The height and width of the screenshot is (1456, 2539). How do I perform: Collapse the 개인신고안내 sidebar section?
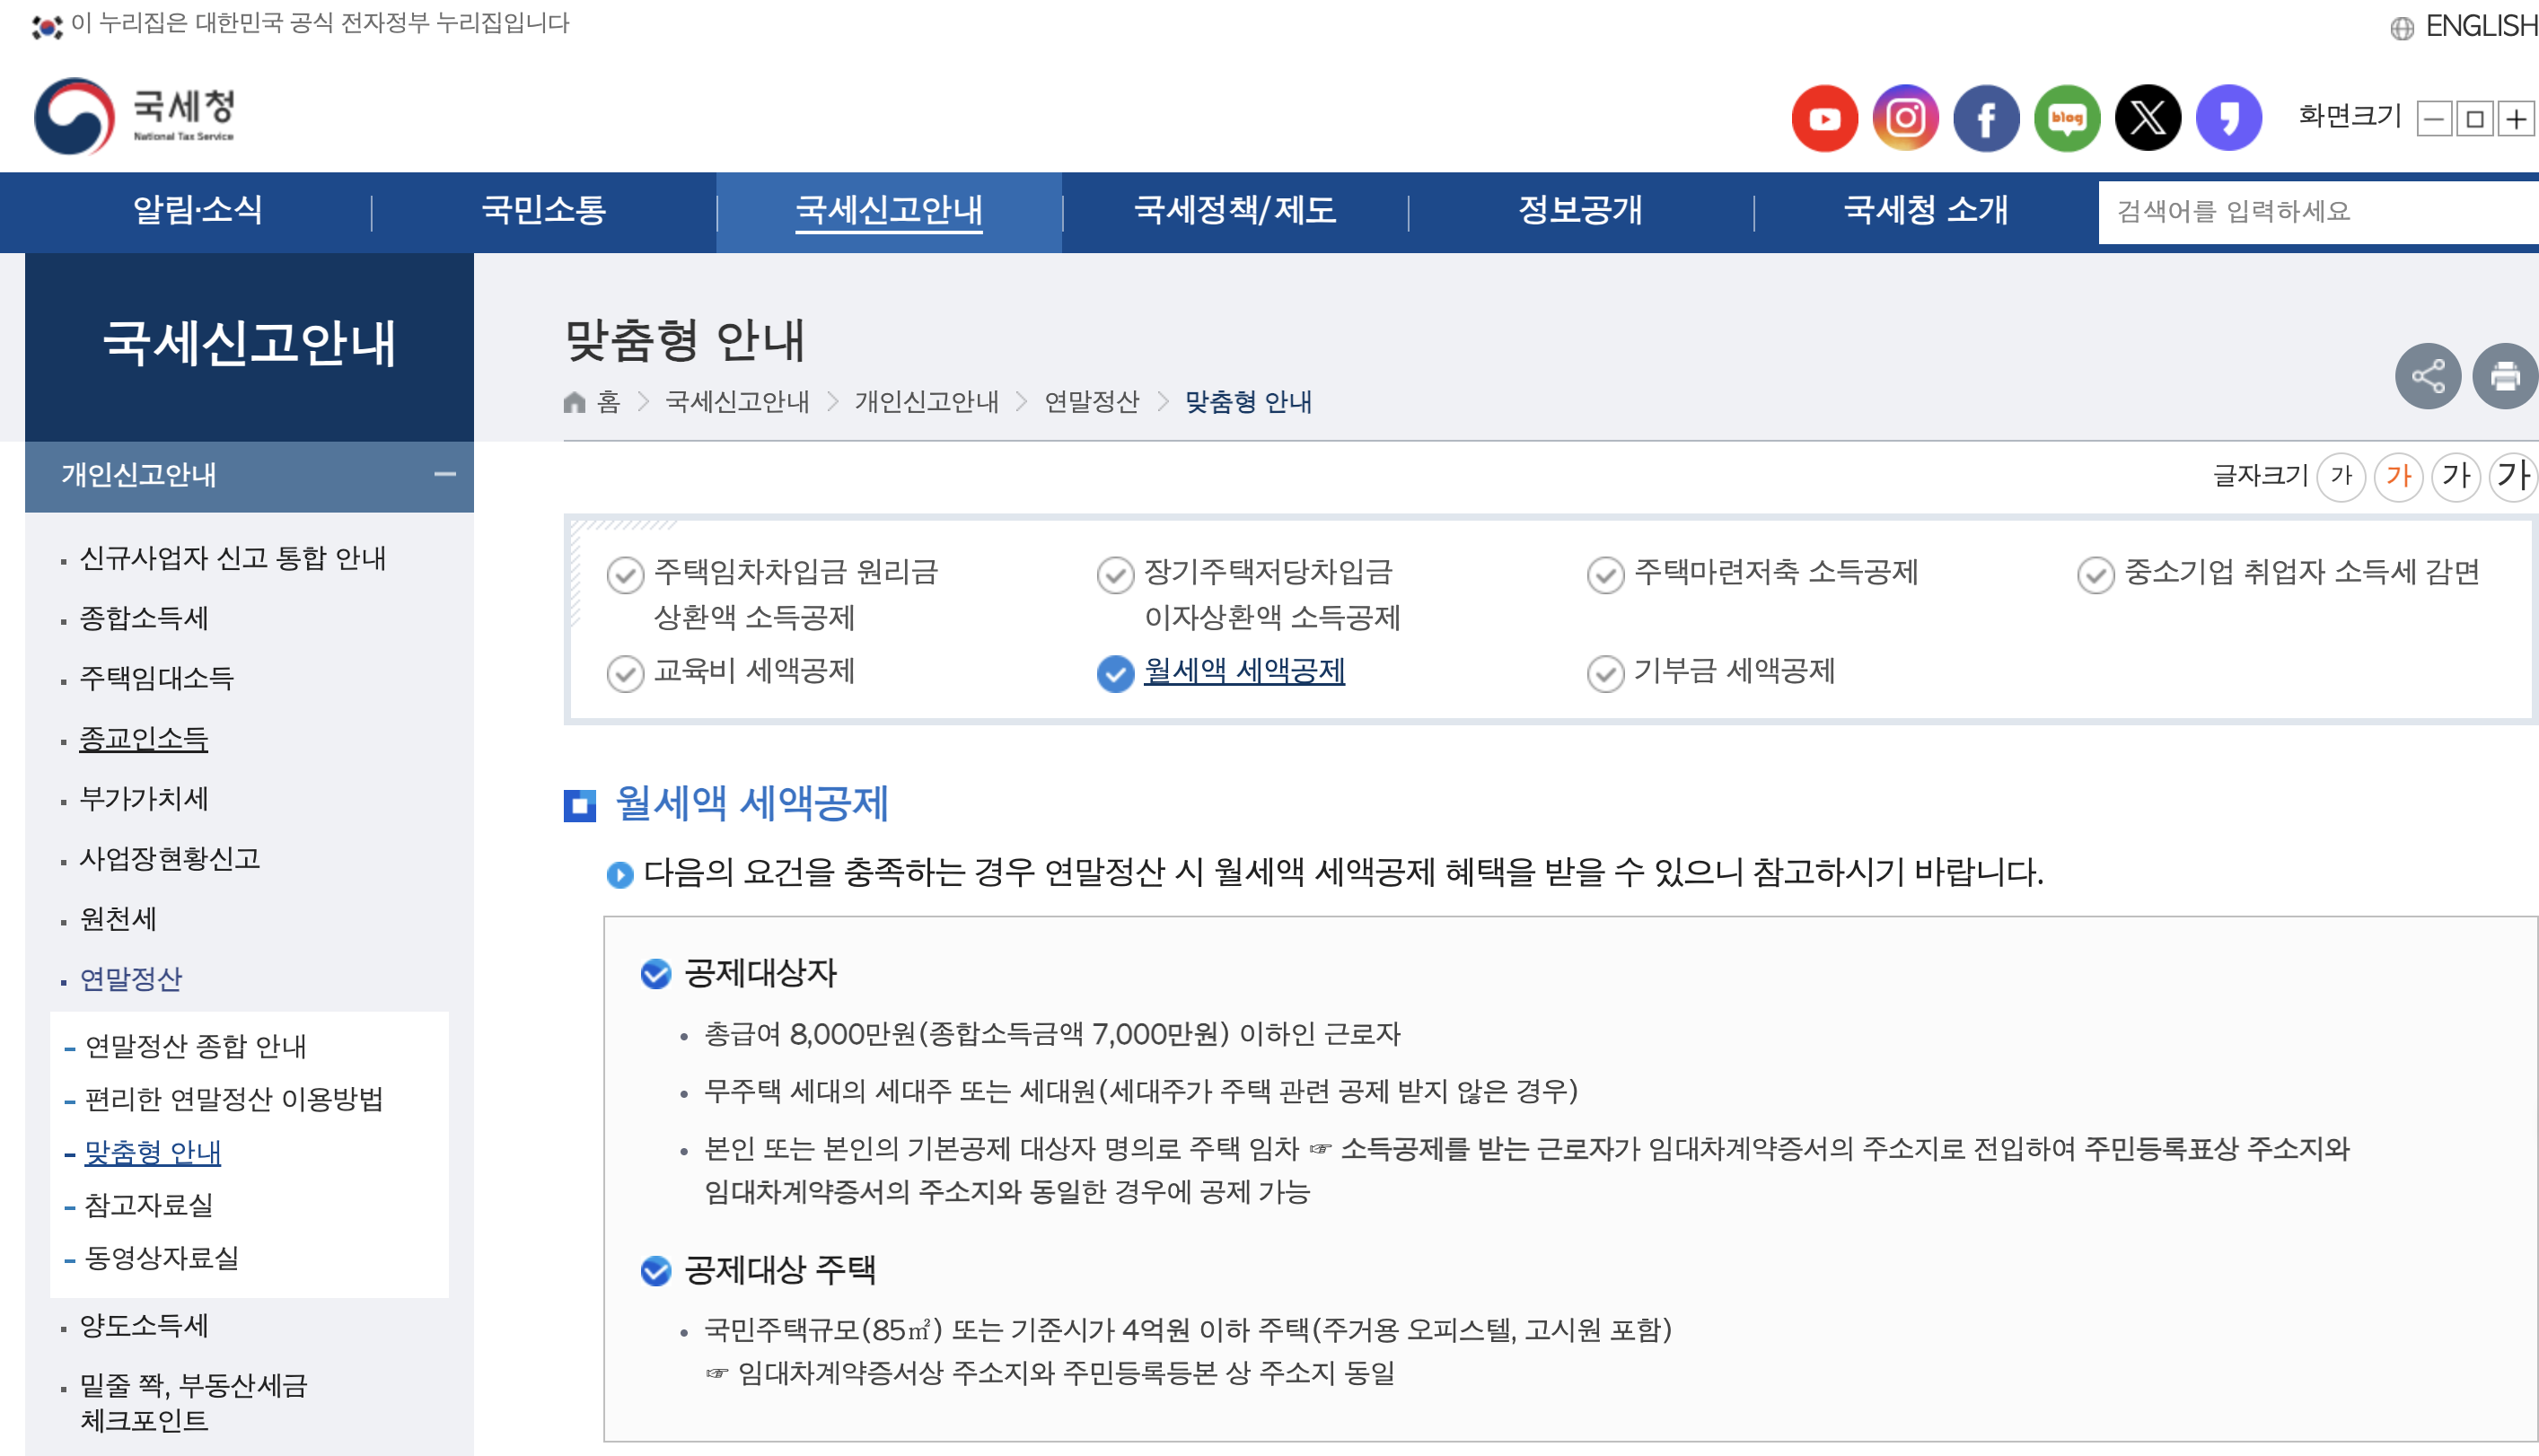445,474
